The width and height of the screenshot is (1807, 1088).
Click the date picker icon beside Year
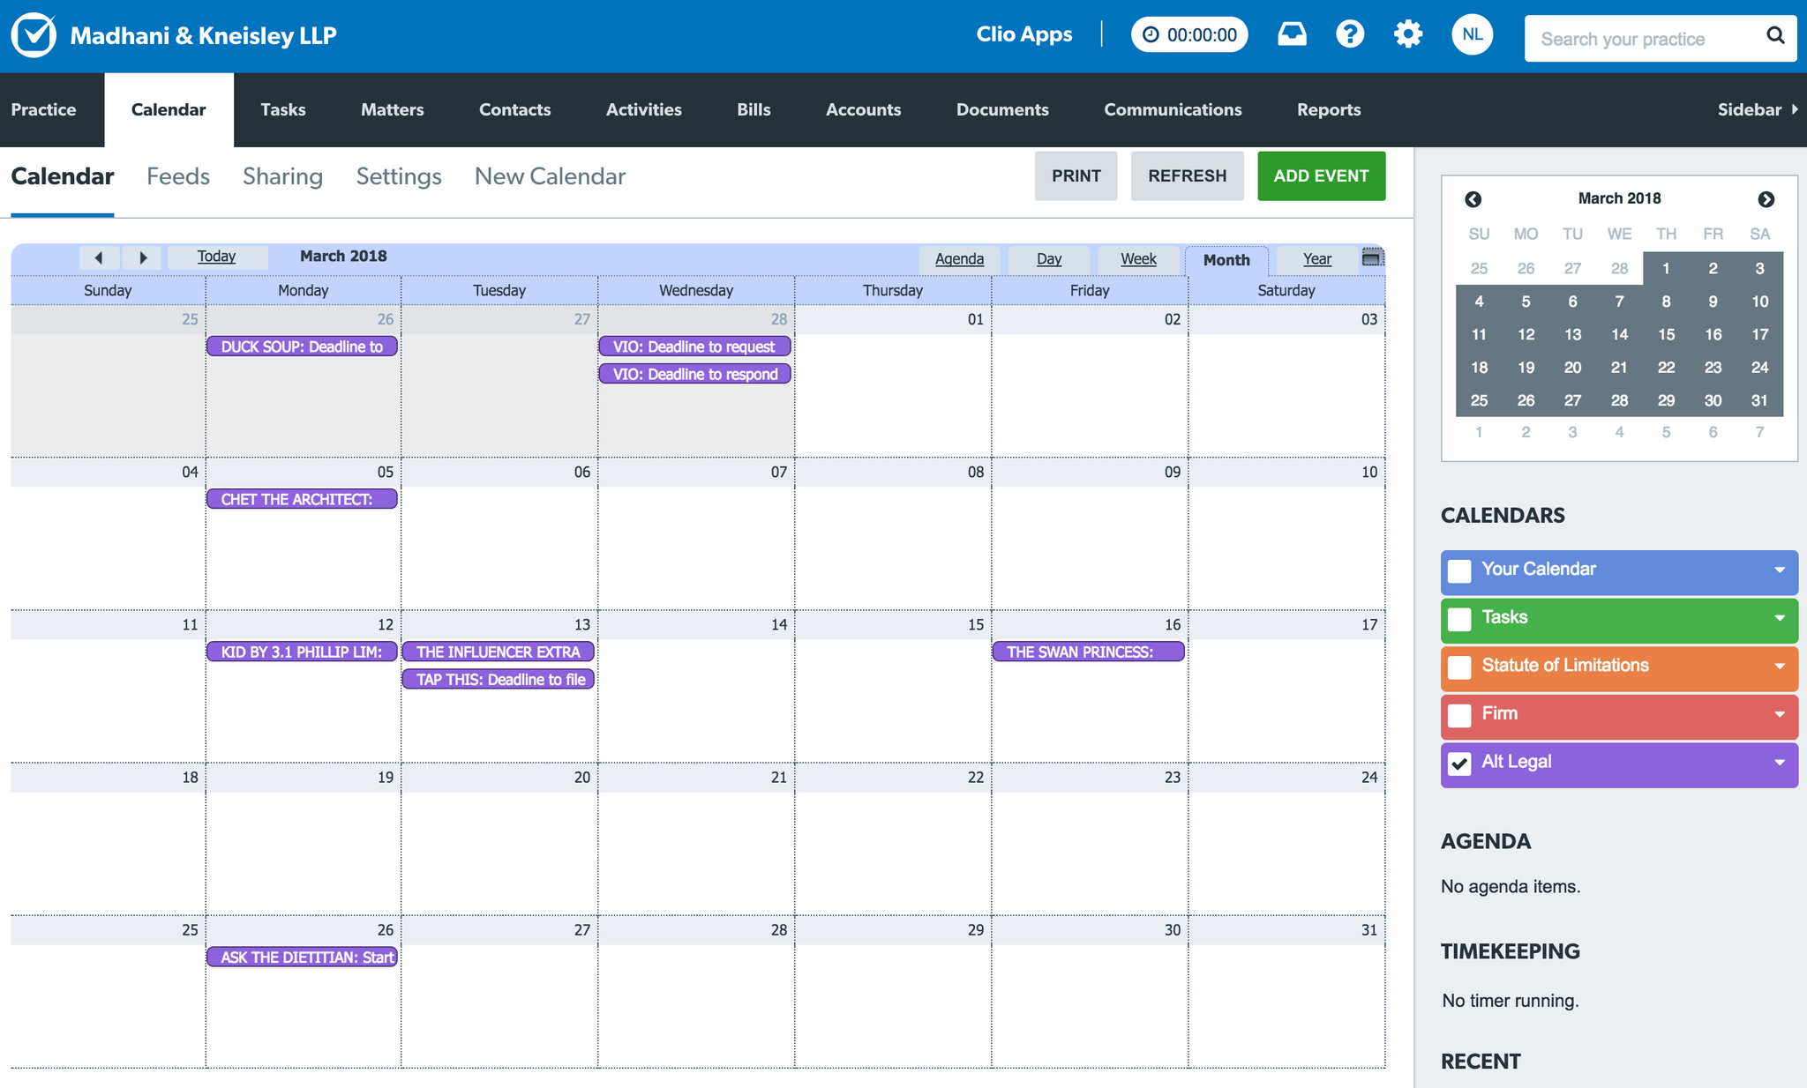(1372, 257)
